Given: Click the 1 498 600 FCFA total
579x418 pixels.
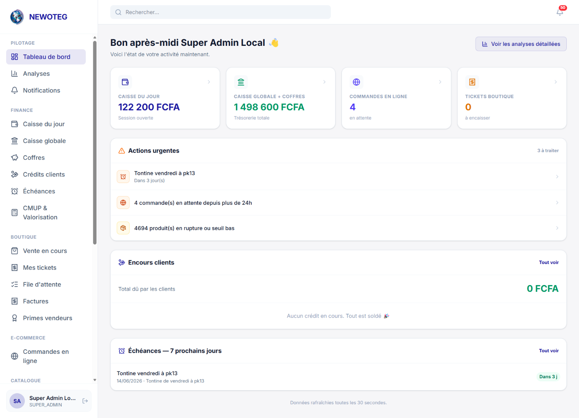Looking at the screenshot, I should pos(269,107).
